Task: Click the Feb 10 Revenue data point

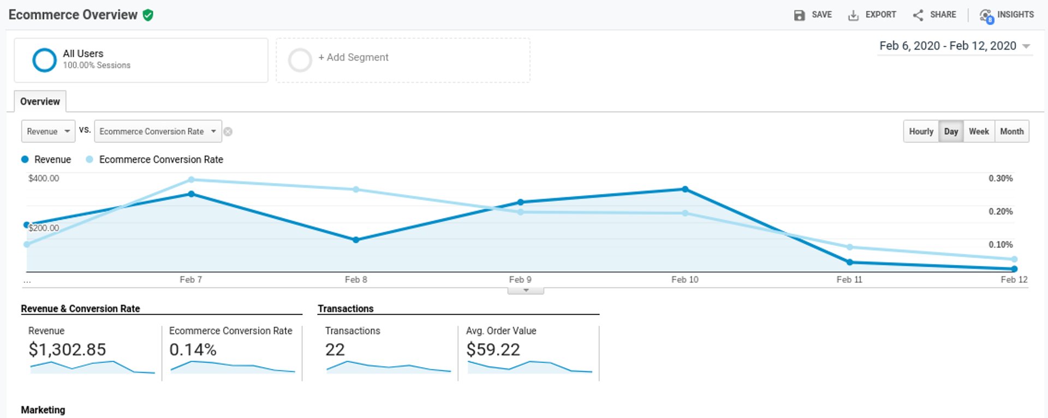Action: pyautogui.click(x=685, y=189)
